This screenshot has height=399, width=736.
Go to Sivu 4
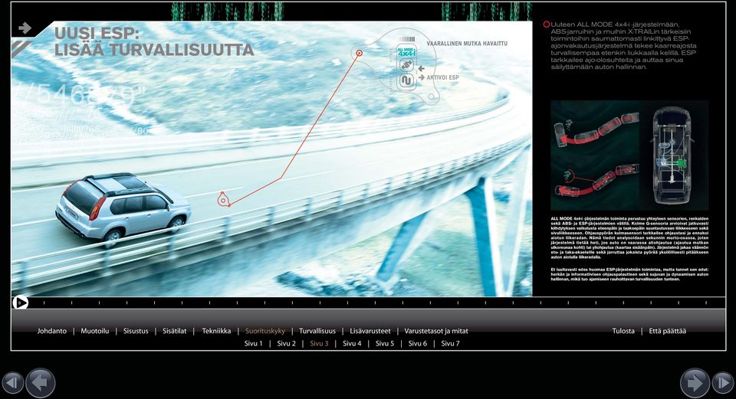tap(352, 344)
